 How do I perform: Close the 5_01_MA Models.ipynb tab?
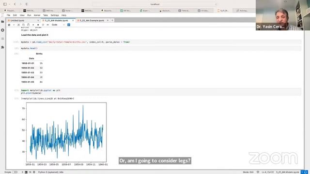click(x=73, y=20)
